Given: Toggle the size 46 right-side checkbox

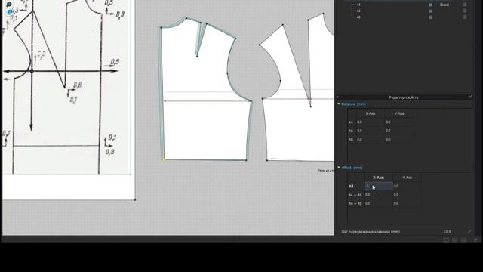Looking at the screenshot, I should (x=465, y=11).
